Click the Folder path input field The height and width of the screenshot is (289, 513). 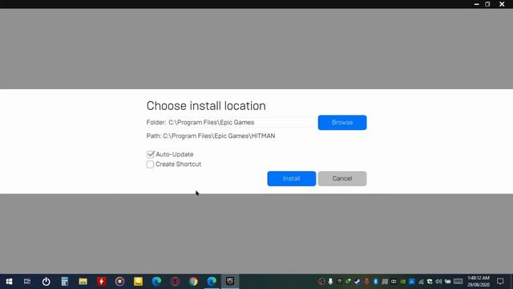coord(241,123)
